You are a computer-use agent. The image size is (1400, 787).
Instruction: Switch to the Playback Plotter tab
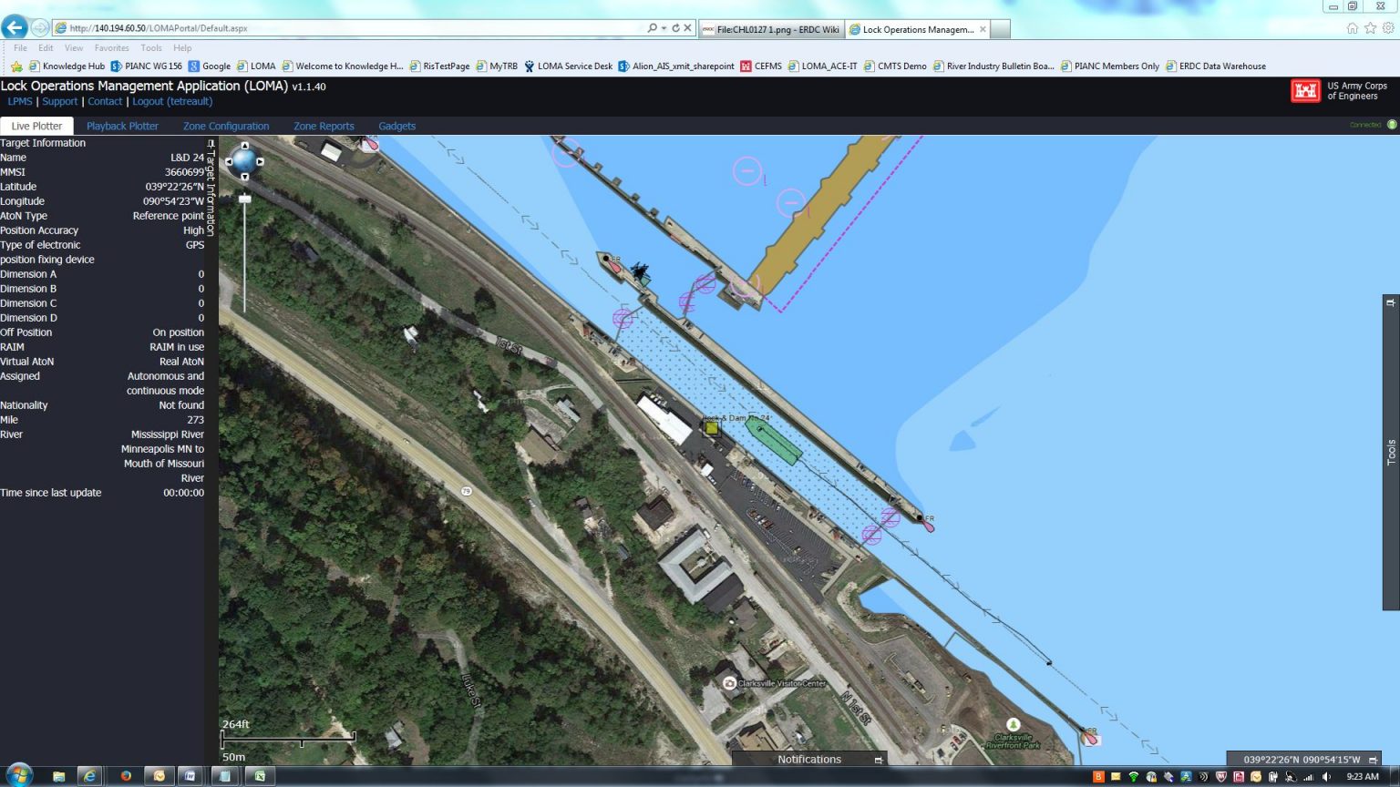coord(122,127)
